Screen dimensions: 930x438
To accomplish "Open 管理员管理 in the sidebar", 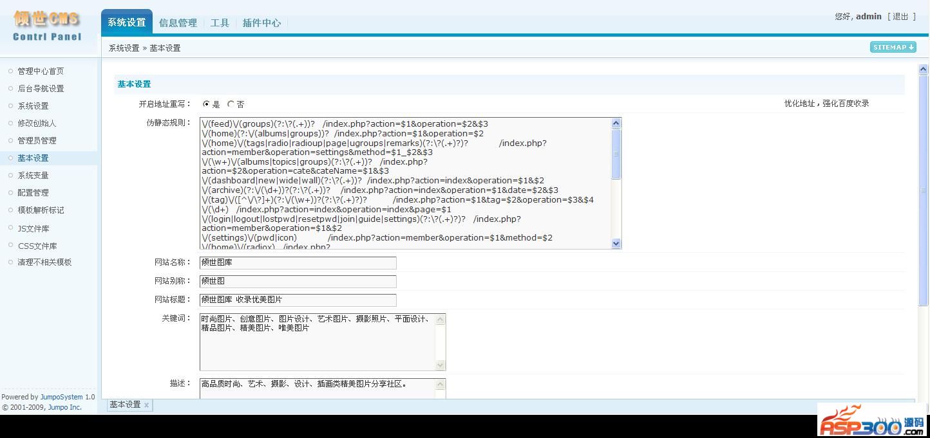I will click(x=37, y=141).
